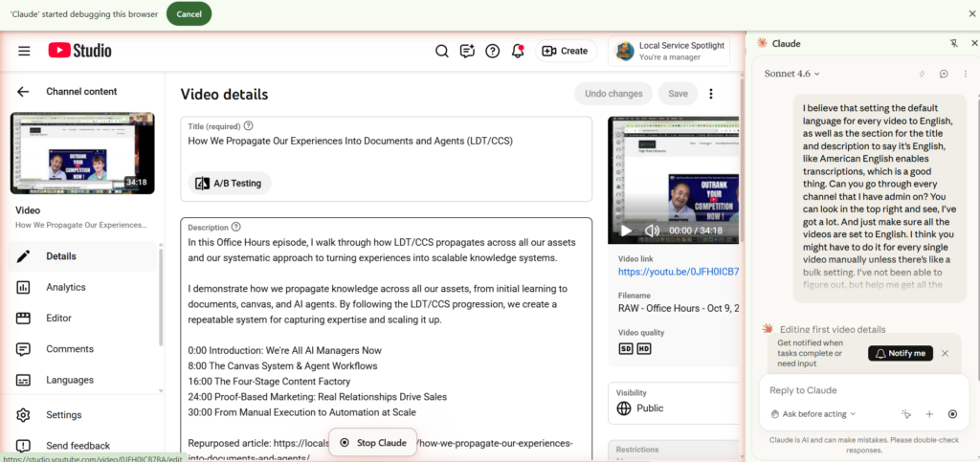Open the three-dot menu next to Save
The height and width of the screenshot is (462, 980).
click(711, 94)
